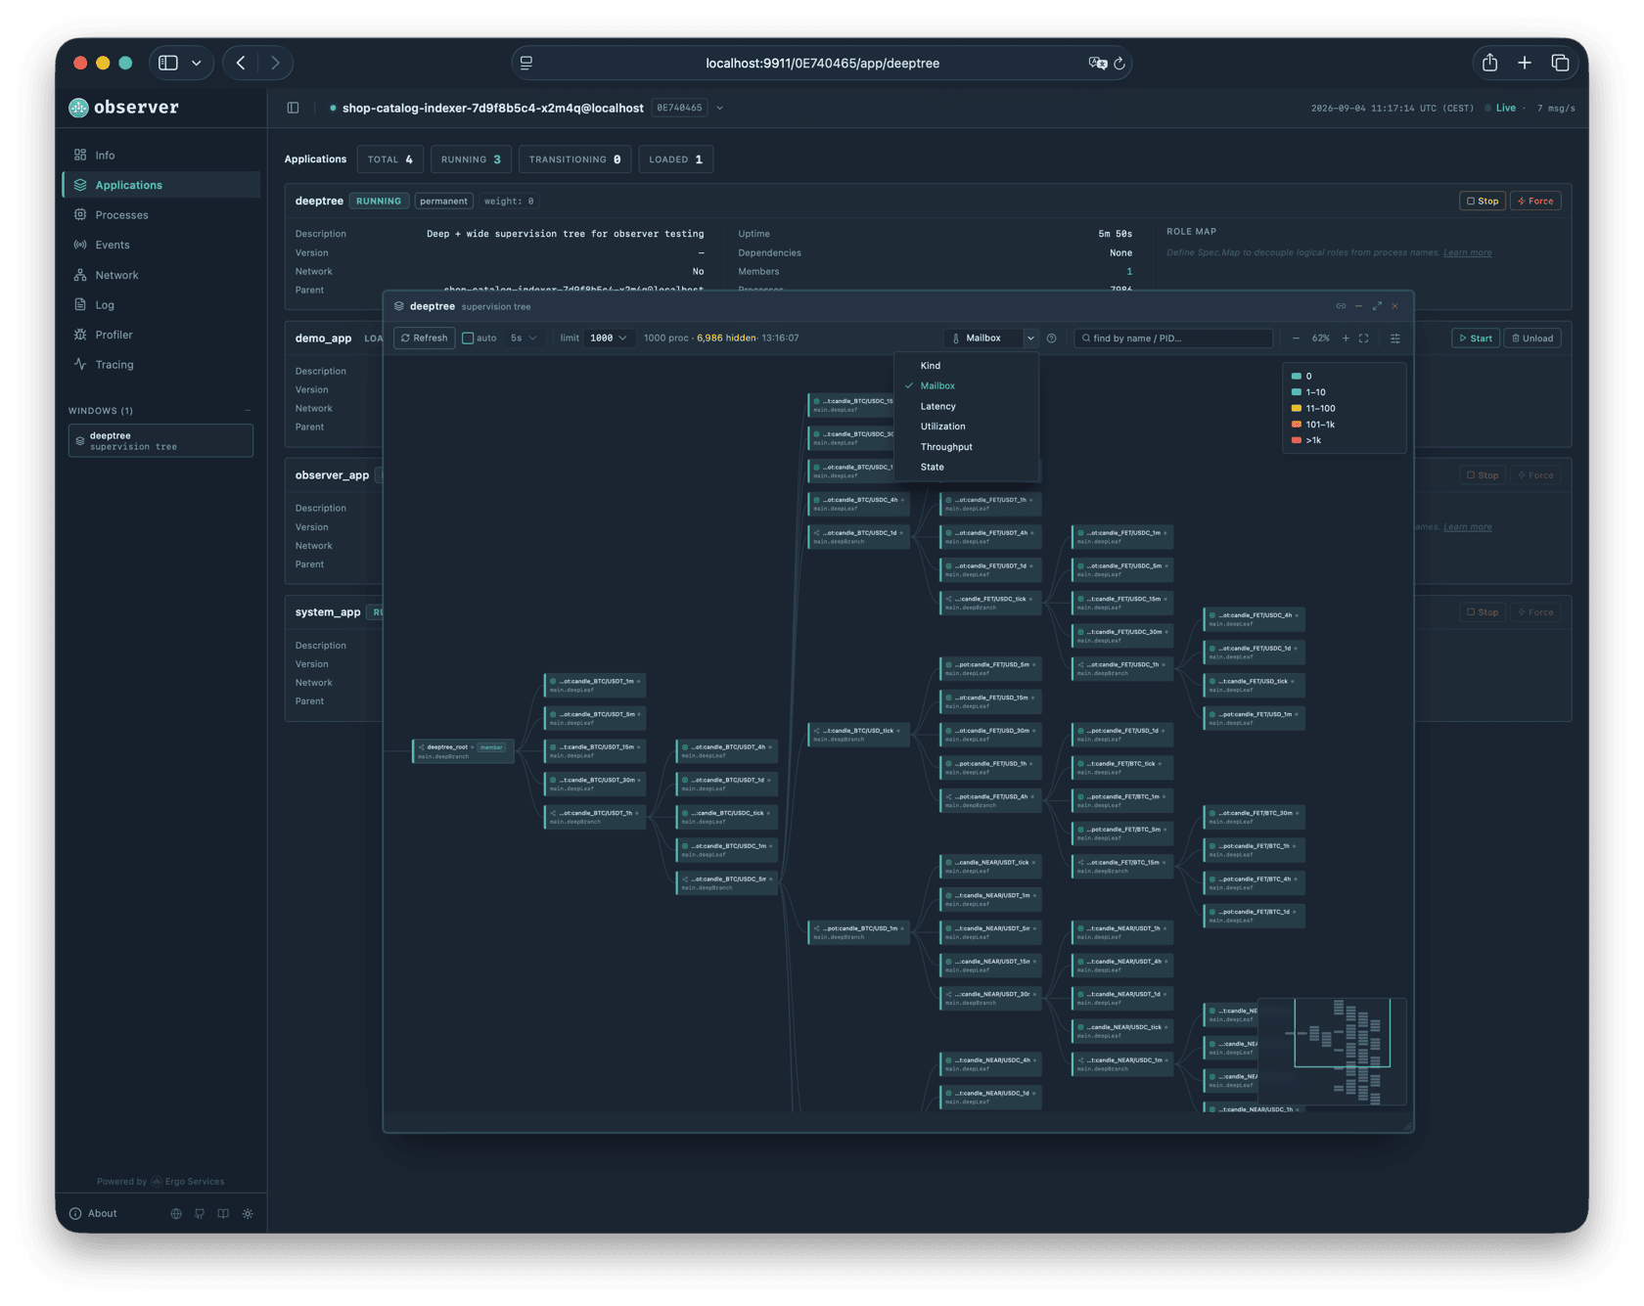Screen dimensions: 1644x1306
Task: Click the help icon beside Mailbox selector
Action: click(x=1051, y=338)
